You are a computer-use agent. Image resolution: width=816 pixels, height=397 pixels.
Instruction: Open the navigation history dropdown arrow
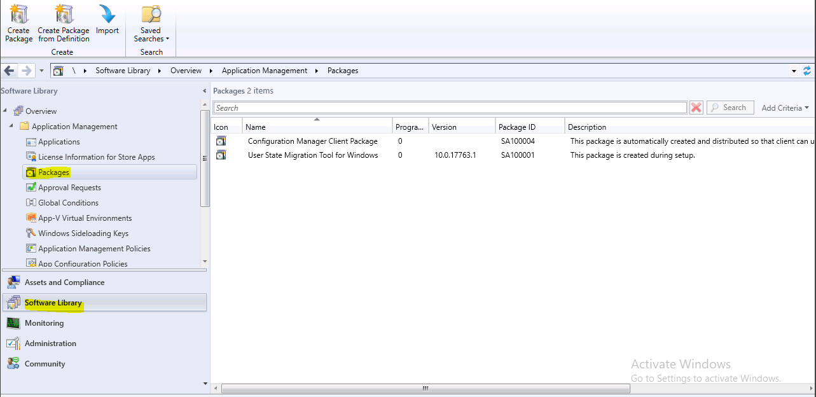[x=41, y=71]
